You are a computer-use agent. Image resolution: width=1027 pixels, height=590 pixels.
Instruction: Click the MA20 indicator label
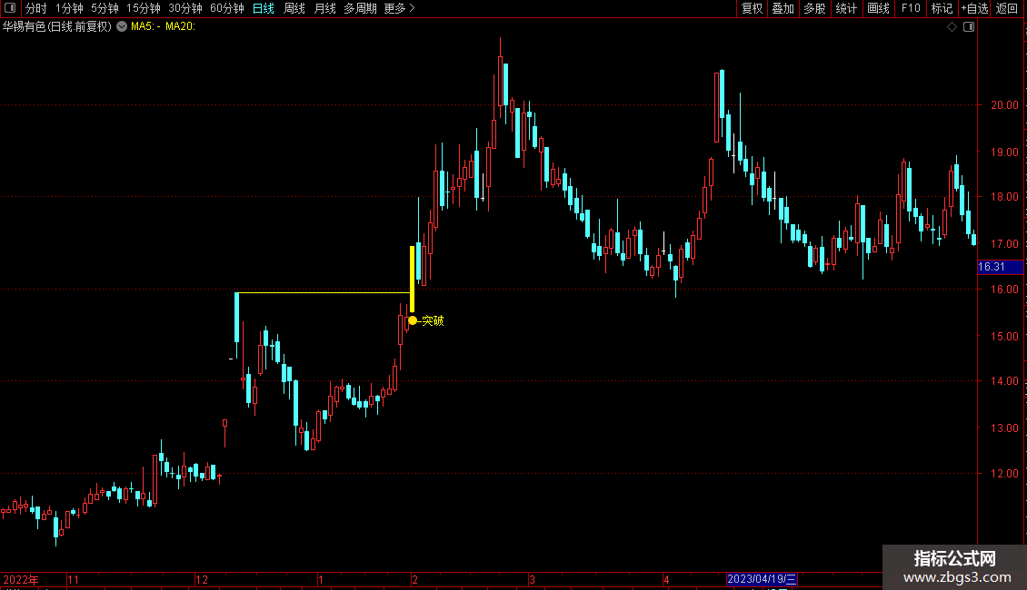(x=180, y=27)
